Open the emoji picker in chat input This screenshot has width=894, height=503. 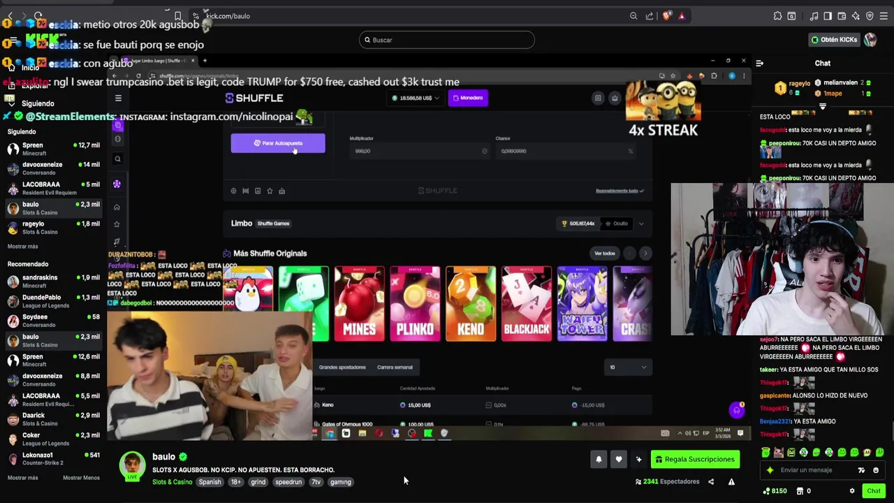[875, 470]
